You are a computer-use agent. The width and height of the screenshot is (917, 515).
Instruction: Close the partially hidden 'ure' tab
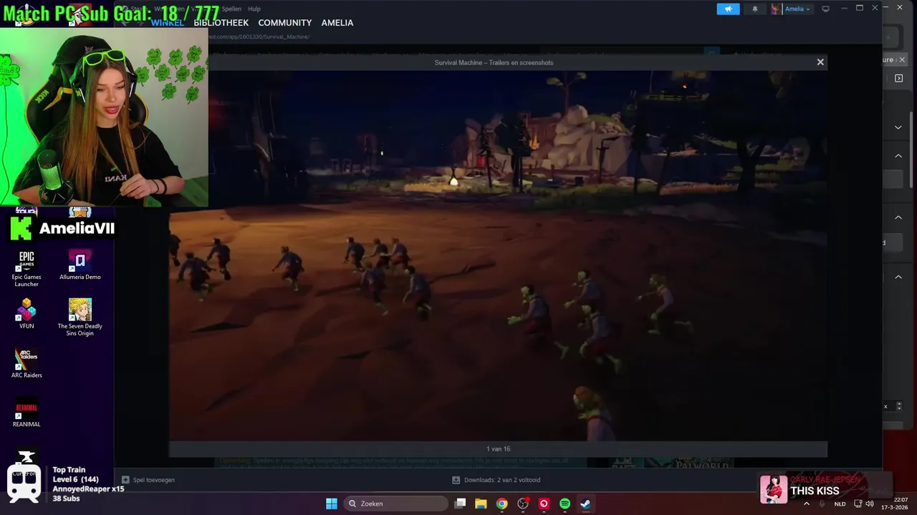click(x=903, y=59)
